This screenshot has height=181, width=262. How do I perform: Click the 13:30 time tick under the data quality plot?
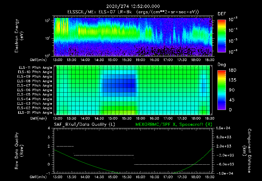click(x=72, y=177)
